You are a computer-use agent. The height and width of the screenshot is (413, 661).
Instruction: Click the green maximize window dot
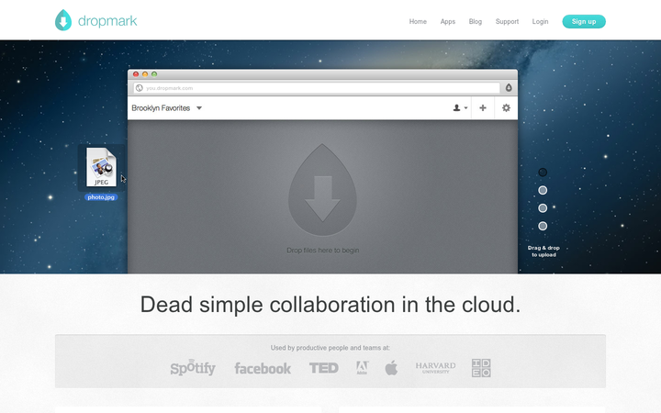pyautogui.click(x=154, y=74)
